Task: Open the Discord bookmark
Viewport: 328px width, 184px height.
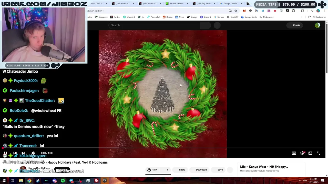Action: tap(206, 17)
